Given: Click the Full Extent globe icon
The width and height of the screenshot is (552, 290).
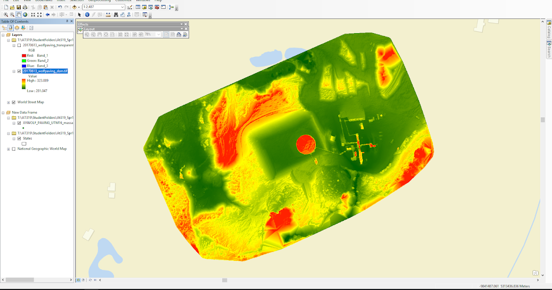Looking at the screenshot, I should click(x=25, y=15).
